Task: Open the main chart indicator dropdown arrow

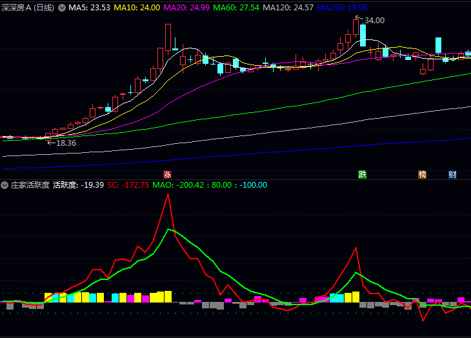Action: click(x=62, y=8)
